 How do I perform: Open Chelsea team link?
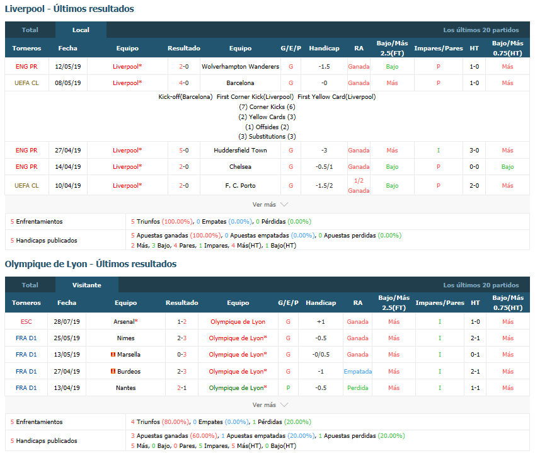pos(240,166)
